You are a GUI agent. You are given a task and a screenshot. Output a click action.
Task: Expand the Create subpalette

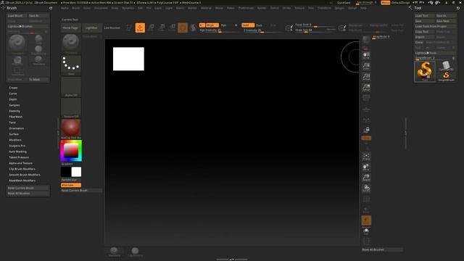pos(13,88)
